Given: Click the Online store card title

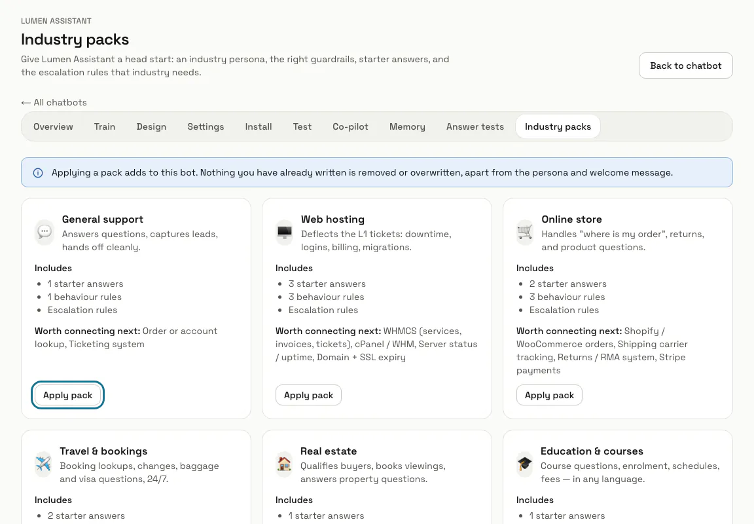Looking at the screenshot, I should point(572,219).
